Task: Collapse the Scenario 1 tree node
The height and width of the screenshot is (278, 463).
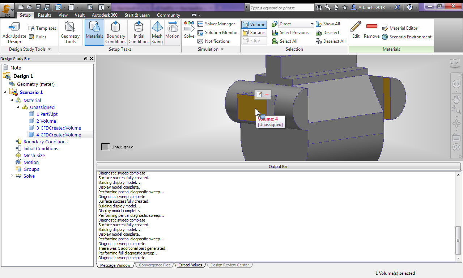Action: pyautogui.click(x=5, y=92)
